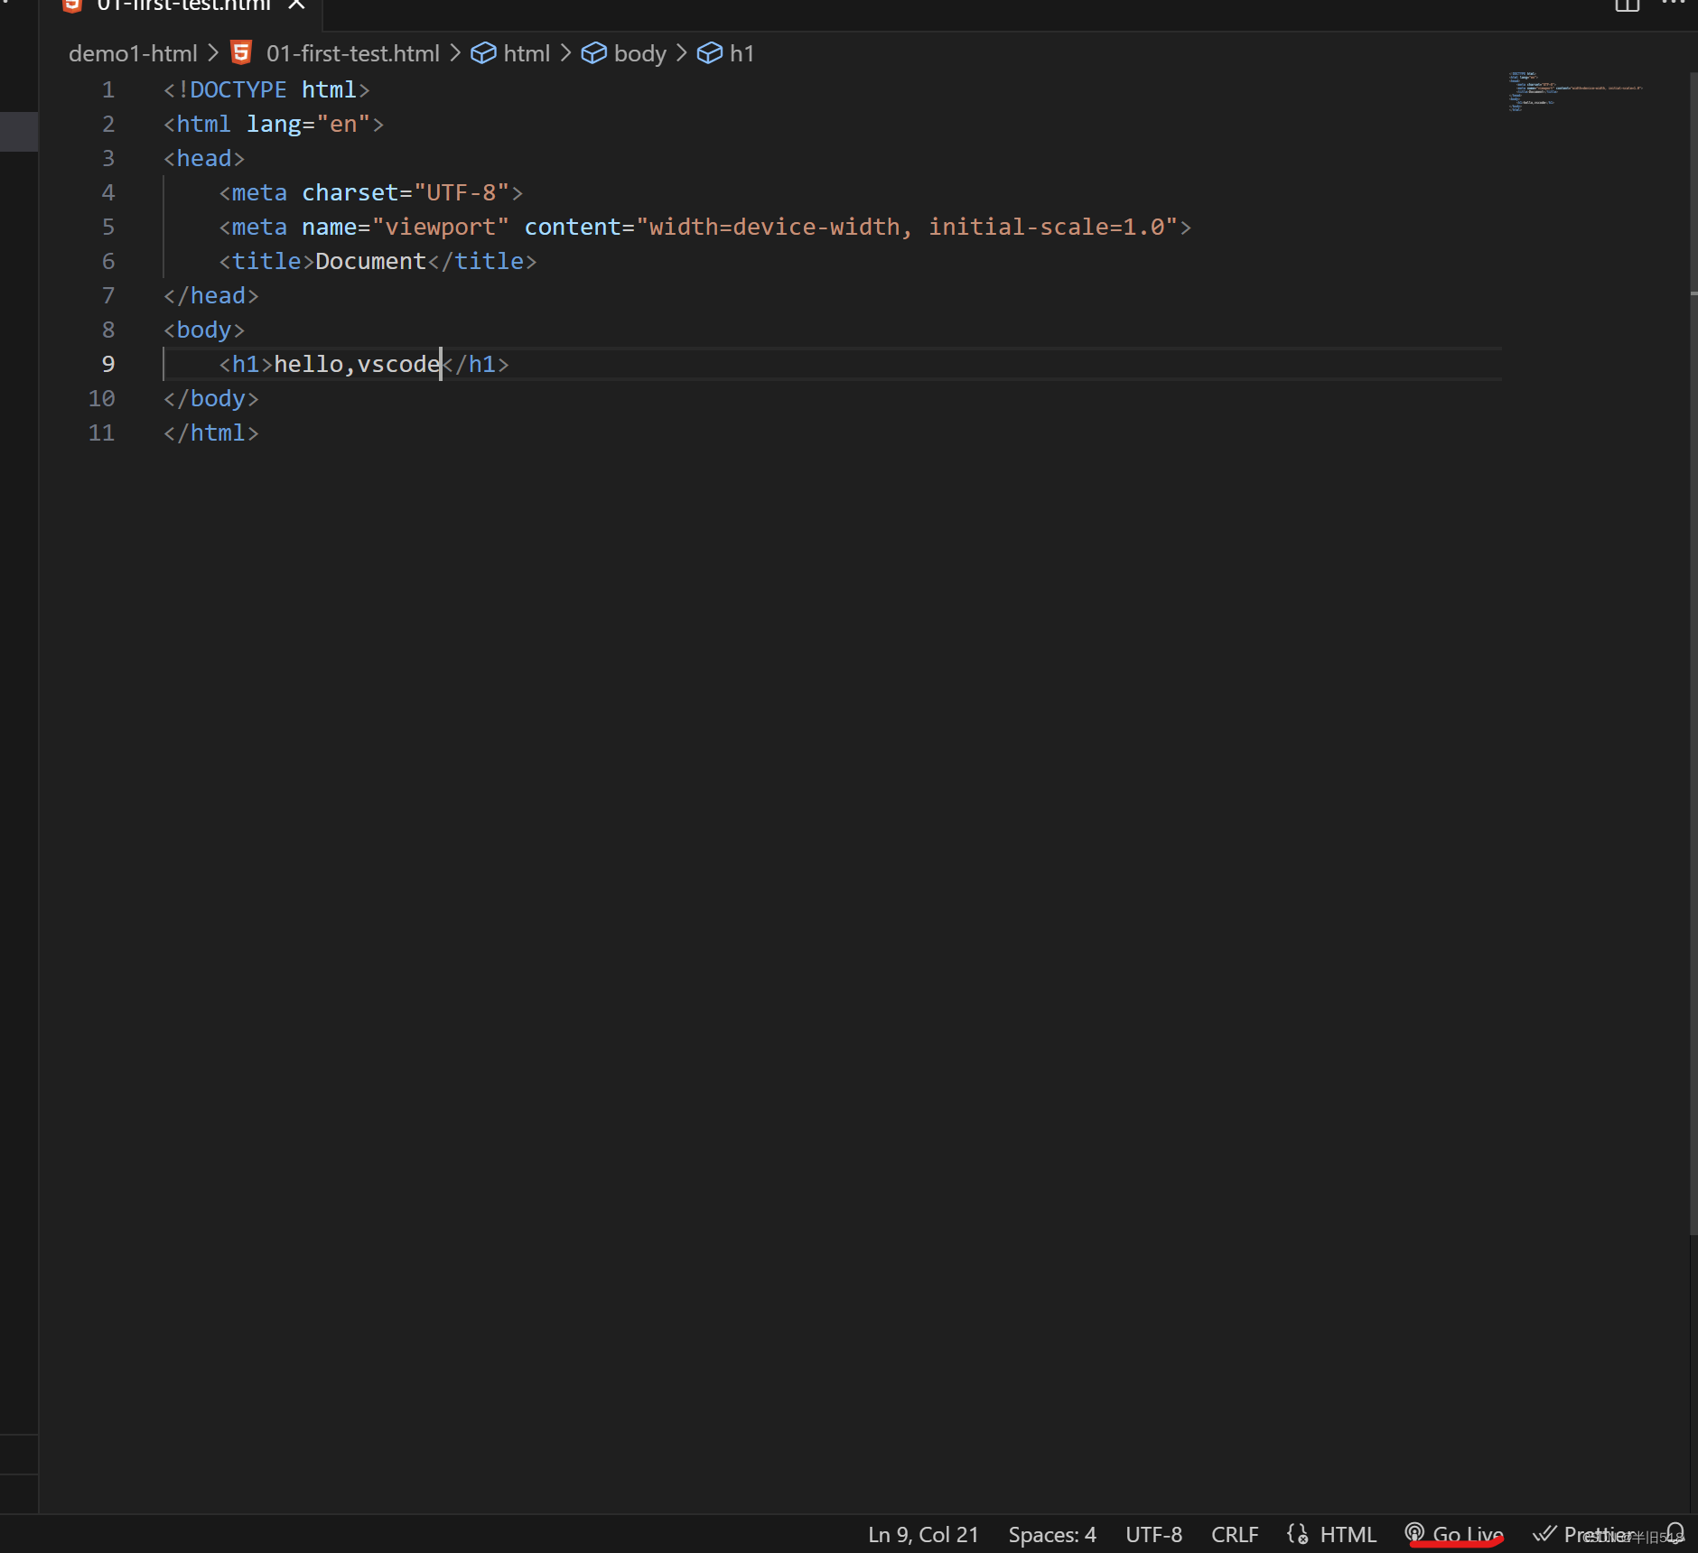
Task: Click the lang attribute on line 2
Action: (274, 124)
